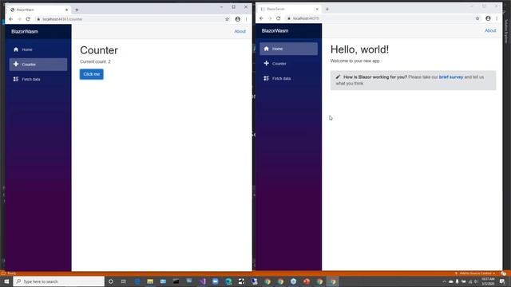511x287 pixels.
Task: Go back in the left browser window
Action: pos(10,19)
